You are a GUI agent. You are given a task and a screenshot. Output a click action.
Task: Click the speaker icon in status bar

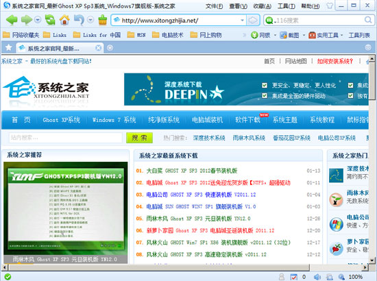tap(317, 277)
